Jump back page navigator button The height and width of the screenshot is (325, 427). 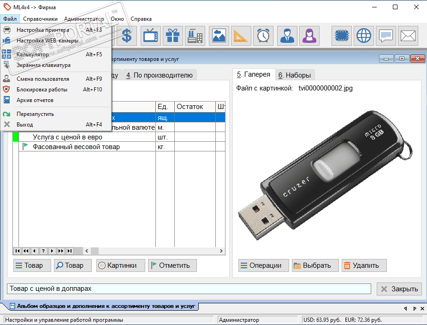point(26,251)
